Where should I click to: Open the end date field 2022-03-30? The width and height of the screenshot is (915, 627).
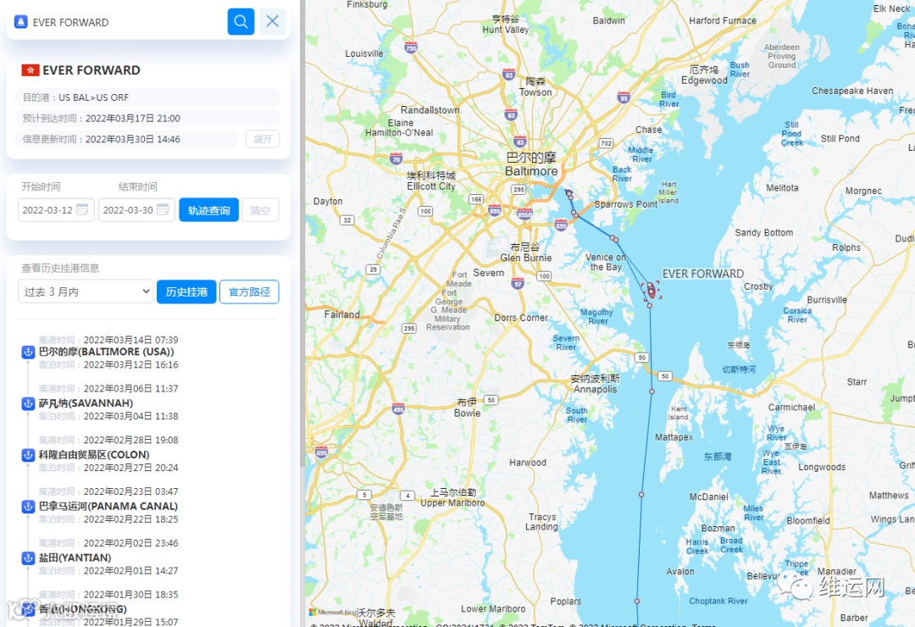pyautogui.click(x=136, y=210)
